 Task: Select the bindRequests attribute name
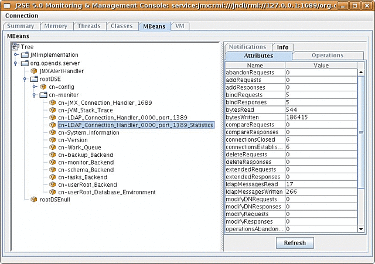coord(255,95)
